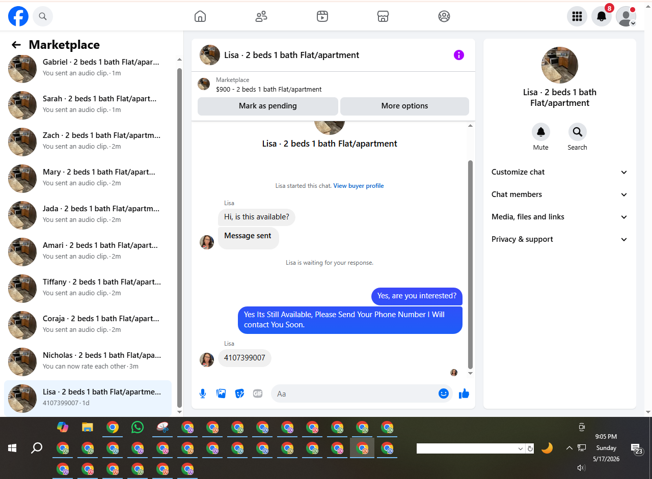
Task: Open Coraja's conversation in the list
Action: [x=89, y=325]
